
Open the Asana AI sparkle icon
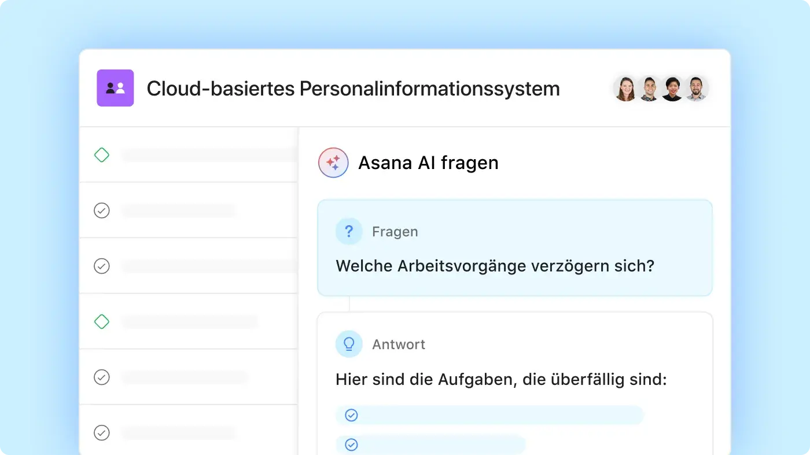pyautogui.click(x=333, y=163)
